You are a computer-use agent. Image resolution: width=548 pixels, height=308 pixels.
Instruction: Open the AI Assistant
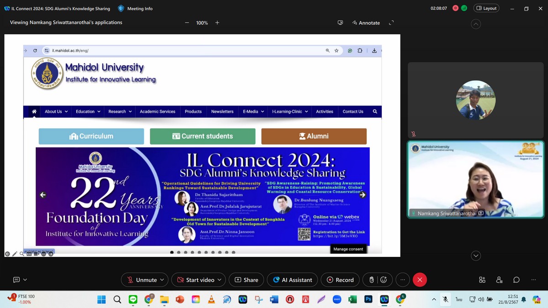tap(292, 280)
